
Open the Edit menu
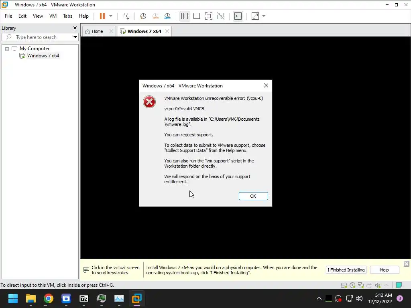(22, 16)
